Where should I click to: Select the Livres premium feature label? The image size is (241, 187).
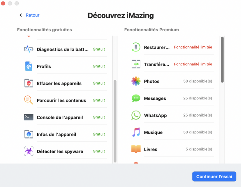(151, 149)
